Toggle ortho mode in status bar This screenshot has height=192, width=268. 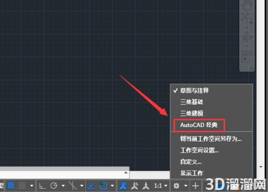[x=42, y=186]
